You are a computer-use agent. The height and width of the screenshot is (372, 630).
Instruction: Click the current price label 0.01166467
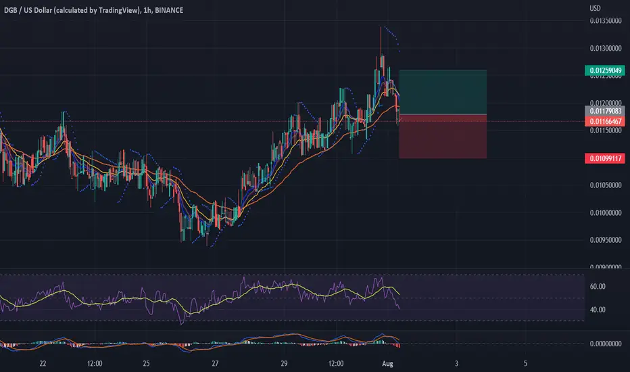[x=605, y=121]
